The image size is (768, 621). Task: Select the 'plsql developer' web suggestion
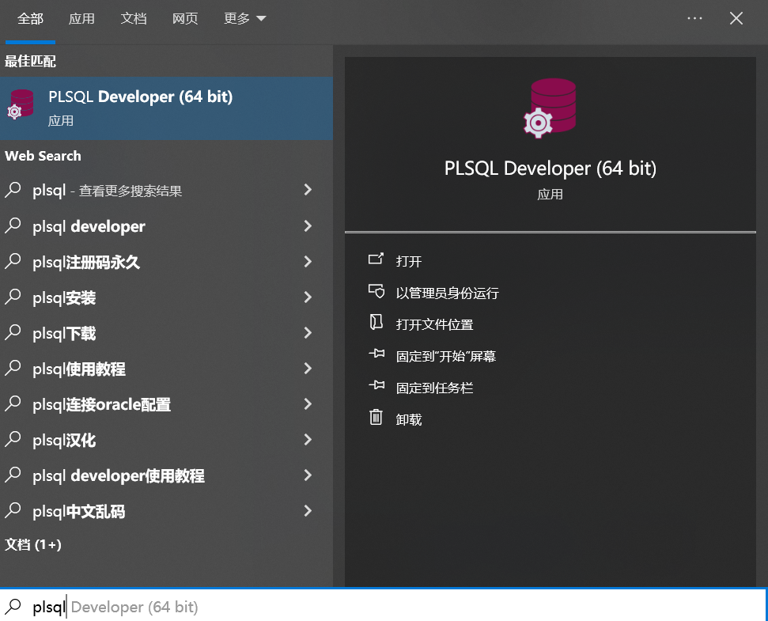coord(167,225)
